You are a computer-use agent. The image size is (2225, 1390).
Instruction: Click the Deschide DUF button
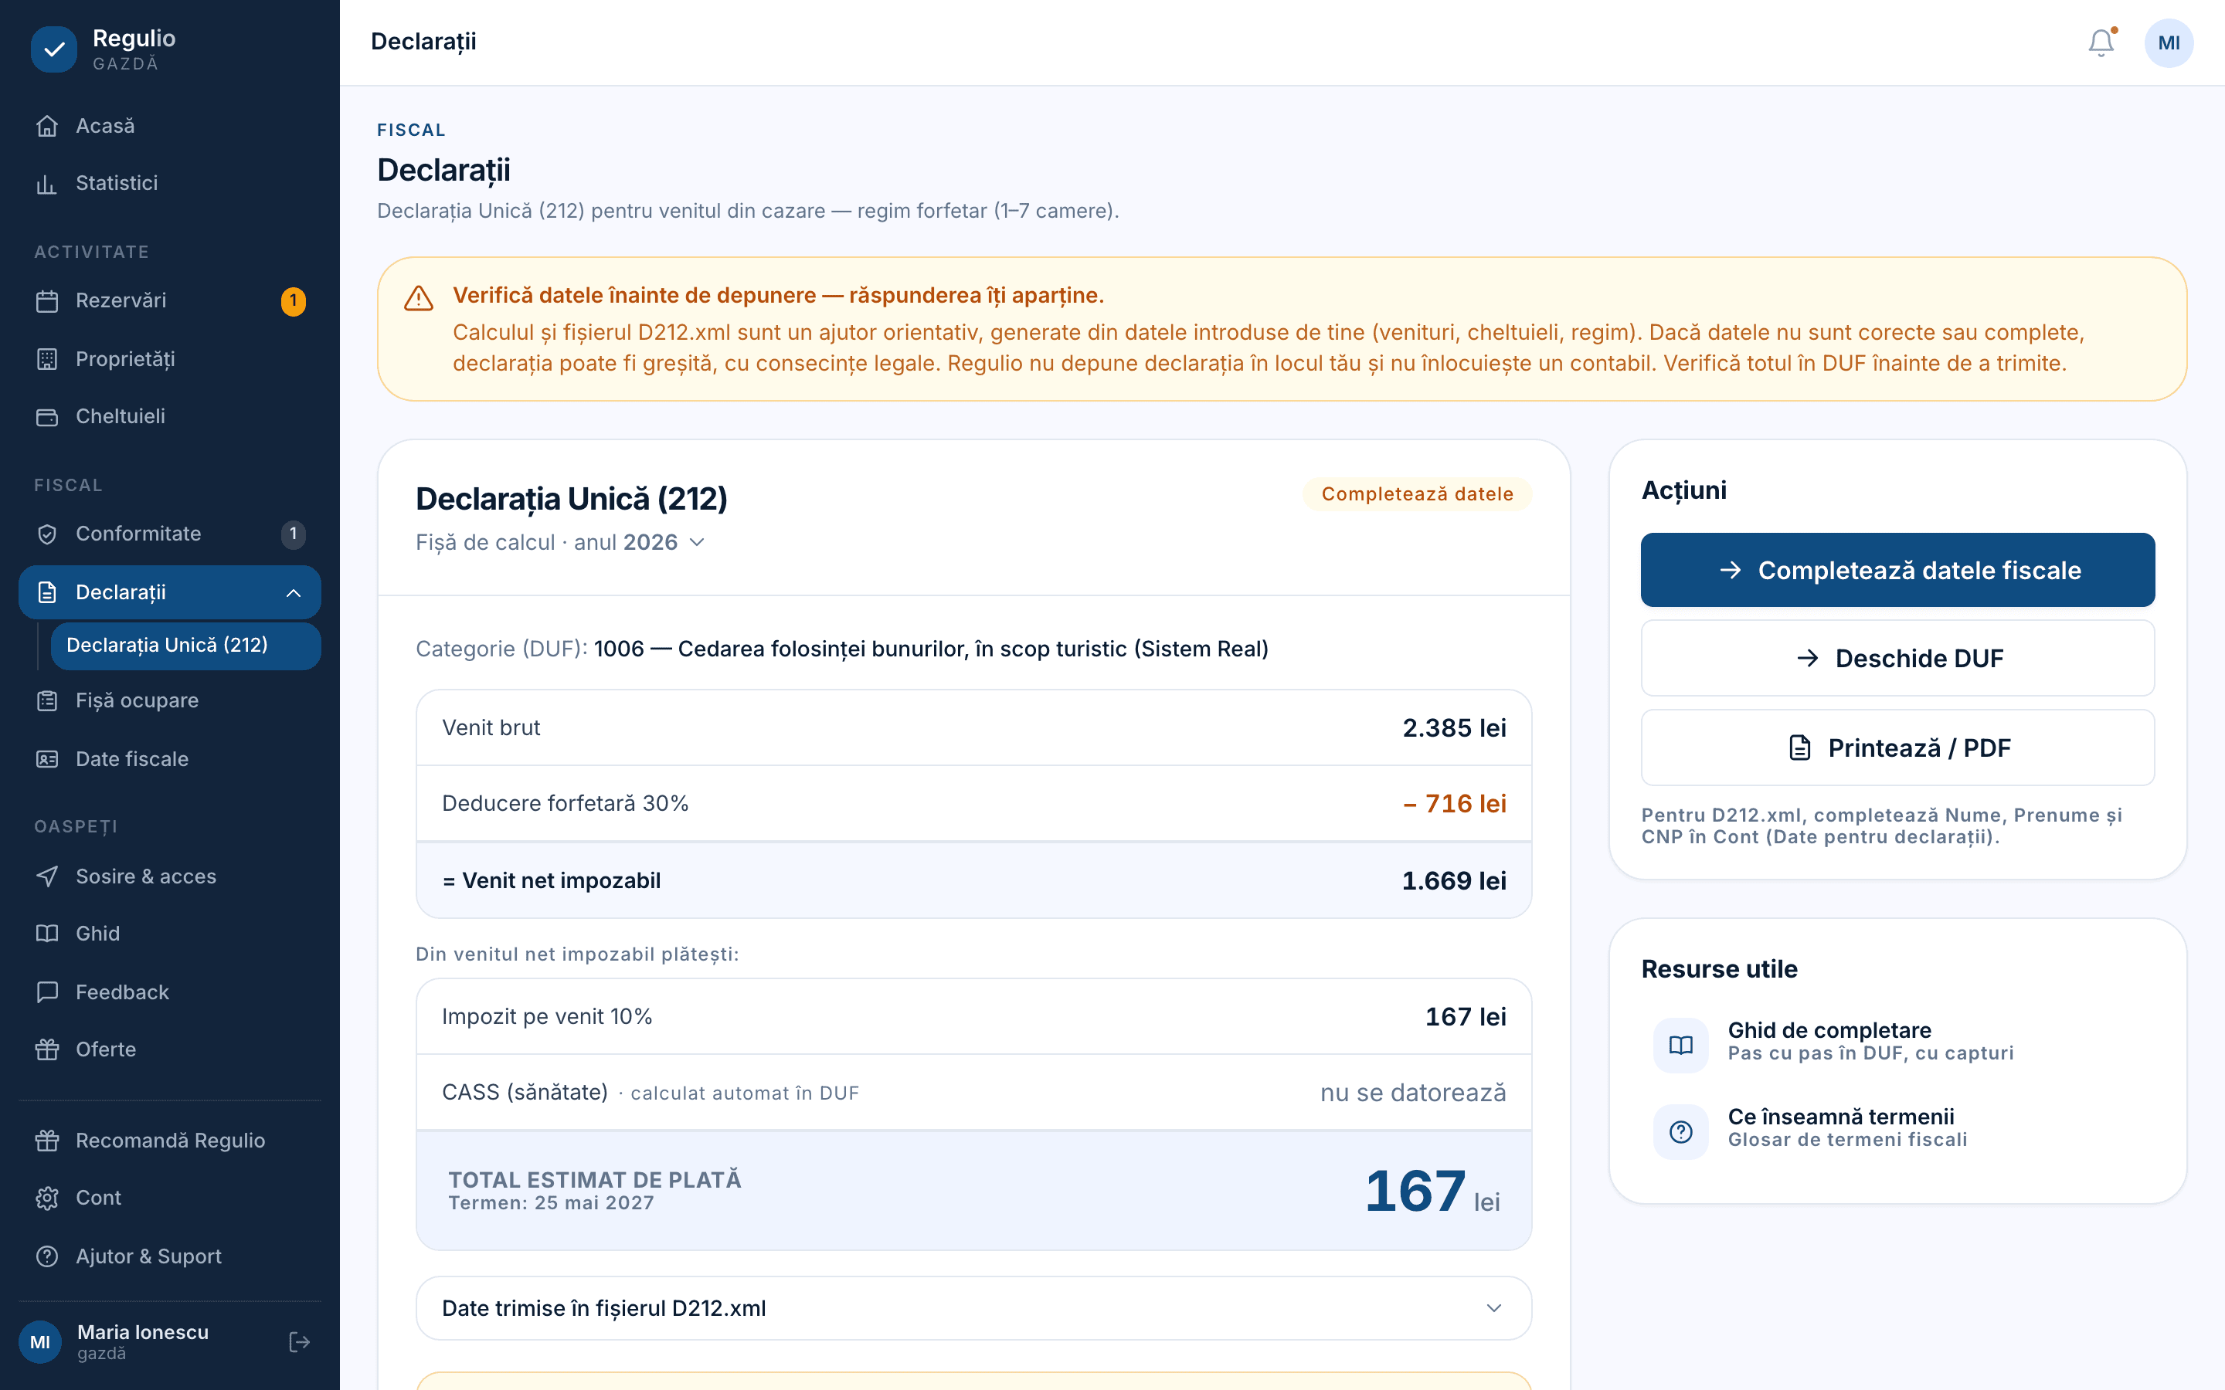1897,658
